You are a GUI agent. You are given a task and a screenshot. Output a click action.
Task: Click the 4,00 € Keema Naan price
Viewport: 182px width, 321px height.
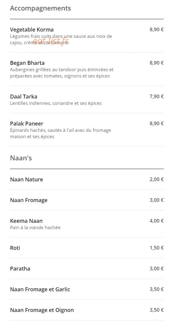click(156, 221)
